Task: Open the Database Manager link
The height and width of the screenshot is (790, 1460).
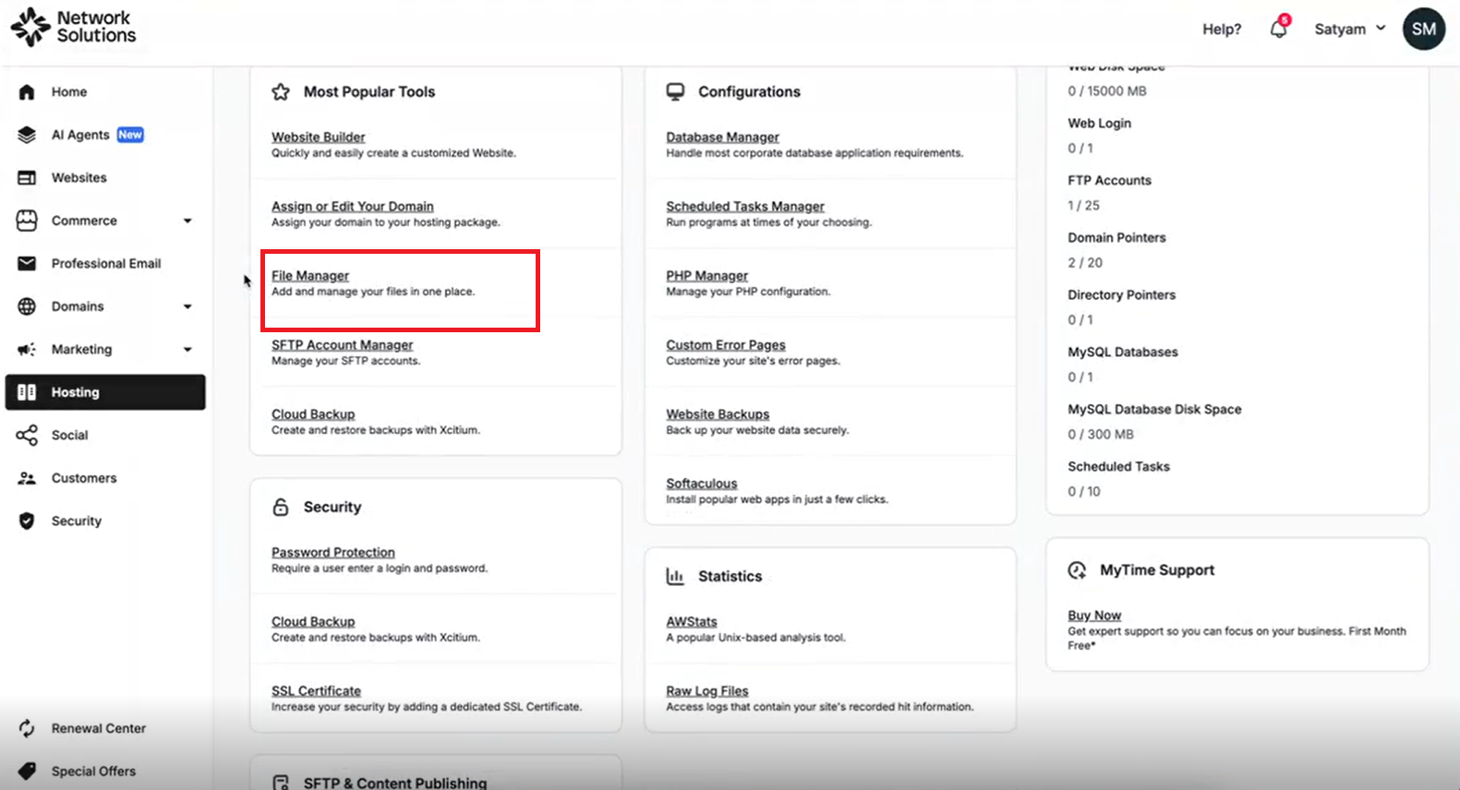Action: click(722, 137)
